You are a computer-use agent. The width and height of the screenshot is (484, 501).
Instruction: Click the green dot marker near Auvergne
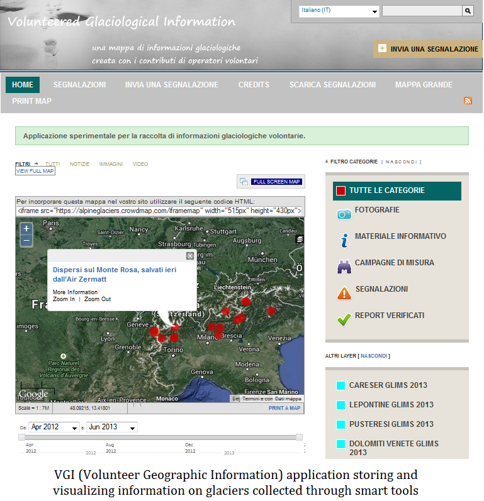click(x=64, y=356)
